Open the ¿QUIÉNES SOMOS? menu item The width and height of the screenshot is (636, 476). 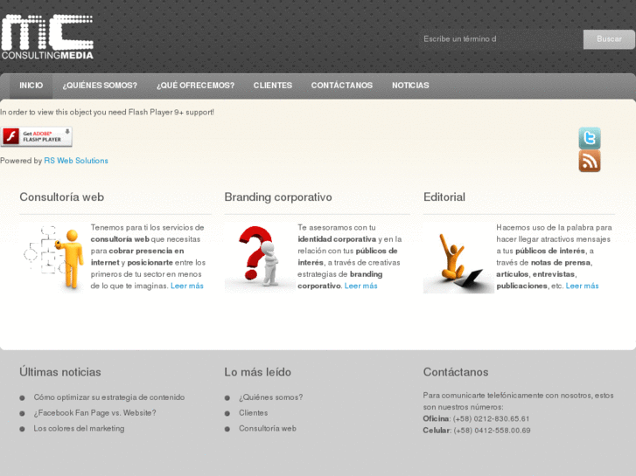[100, 86]
